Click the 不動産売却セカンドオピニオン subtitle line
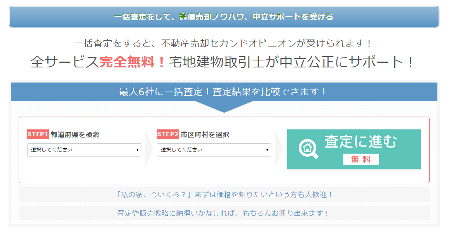This screenshot has width=451, height=234. (x=223, y=43)
